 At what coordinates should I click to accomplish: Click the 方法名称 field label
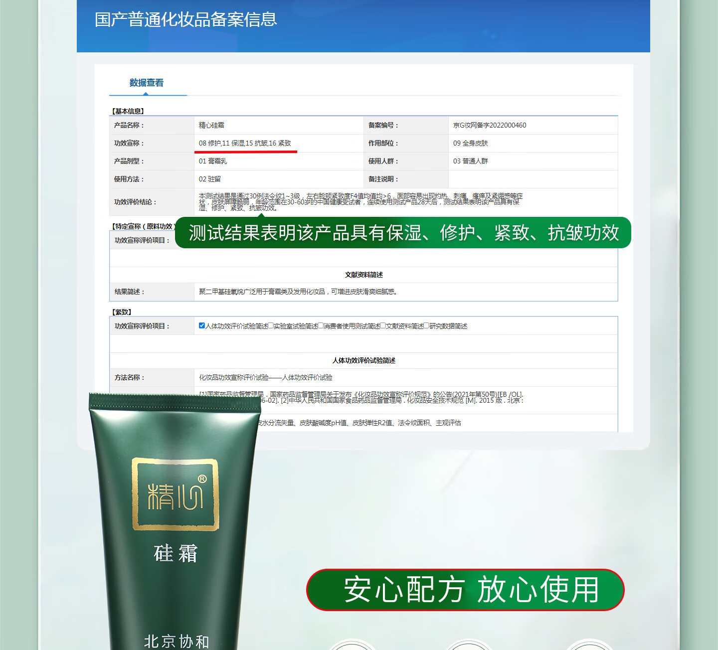point(129,377)
